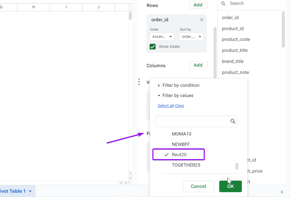This screenshot has width=291, height=197.
Task: Click the Clear link
Action: pos(179,106)
